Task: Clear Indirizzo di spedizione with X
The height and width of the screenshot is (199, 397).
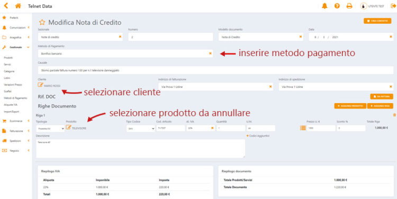Action: [391, 87]
